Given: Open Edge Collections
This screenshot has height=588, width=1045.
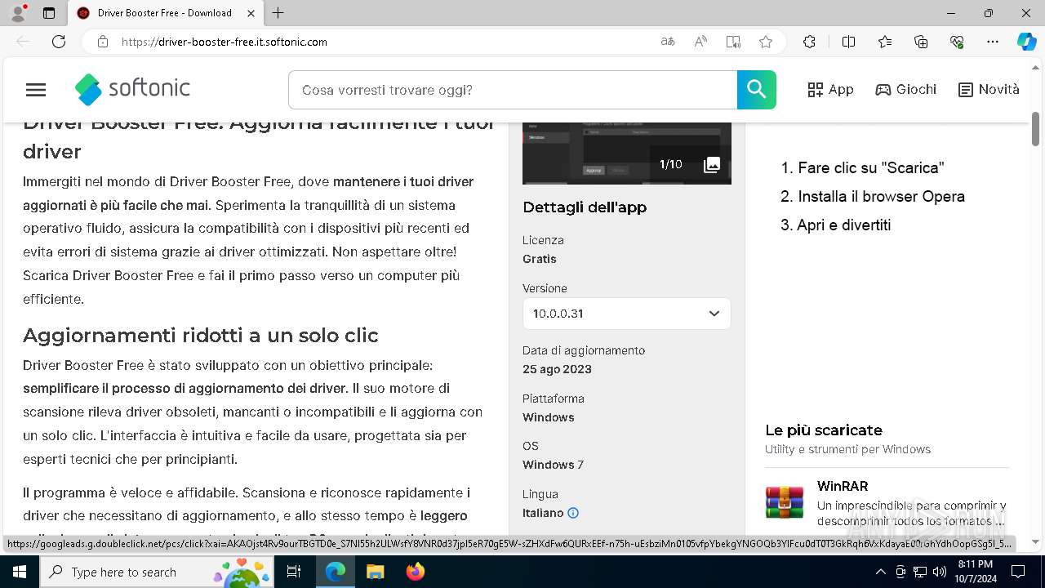Looking at the screenshot, I should coord(921,42).
